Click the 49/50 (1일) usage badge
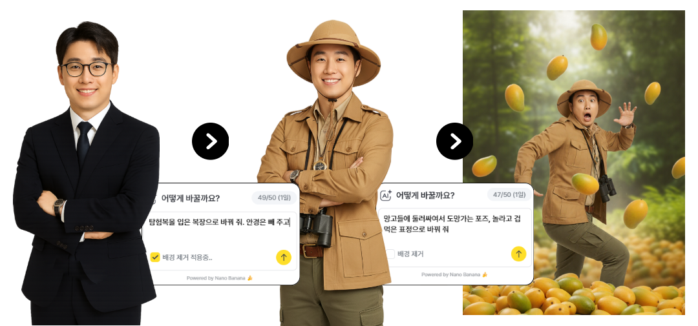 tap(274, 198)
